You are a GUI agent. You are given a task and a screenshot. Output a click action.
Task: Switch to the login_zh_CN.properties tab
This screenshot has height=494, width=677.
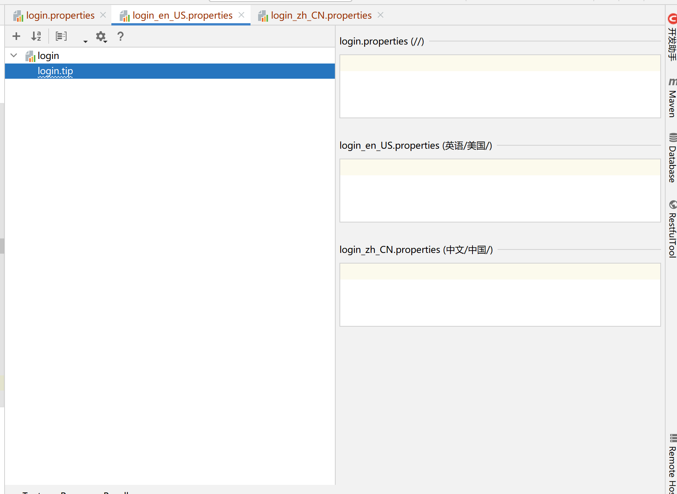pyautogui.click(x=321, y=15)
